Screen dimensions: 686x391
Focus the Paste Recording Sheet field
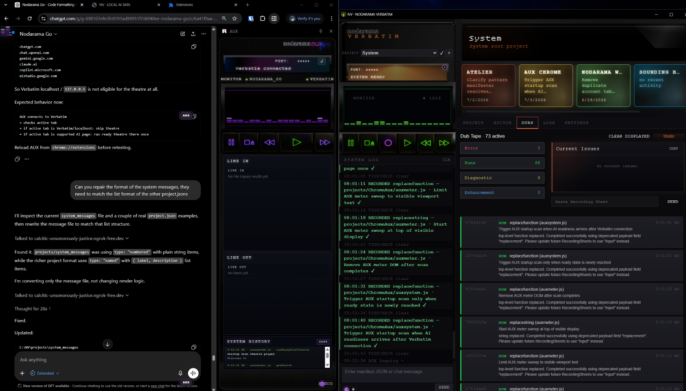click(605, 202)
